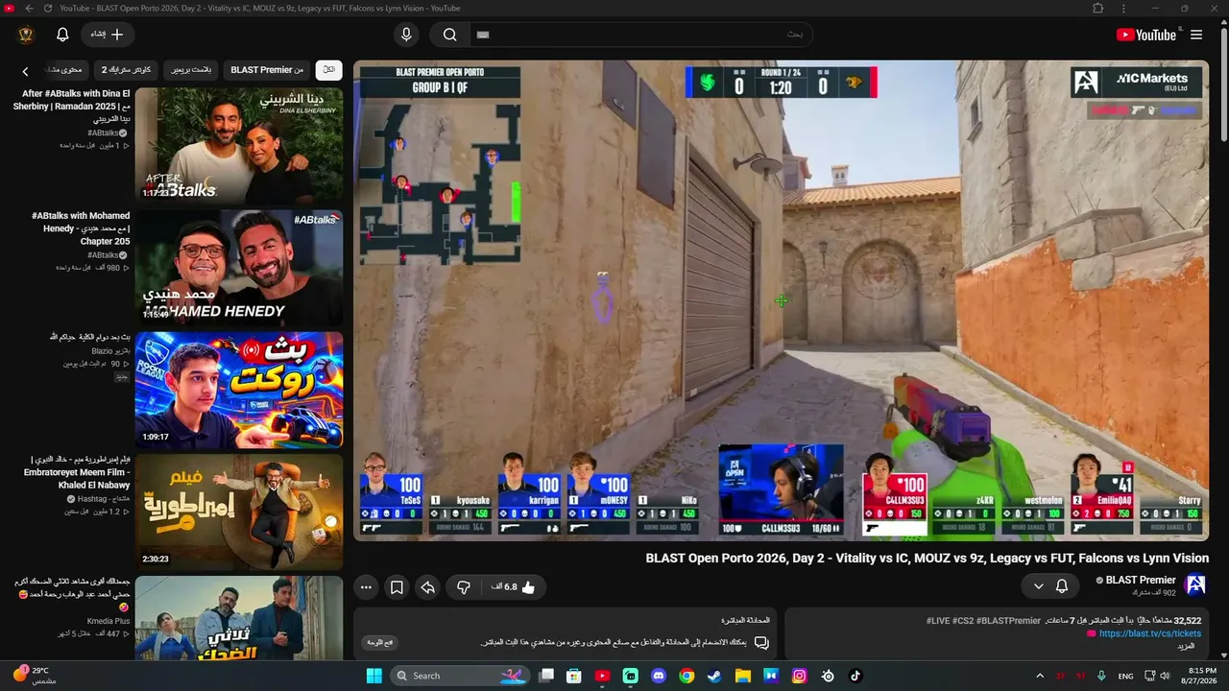Open the Kmedia Plus comedy video thumbnail
Viewport: 1229px width, 691px height.
pos(239,618)
